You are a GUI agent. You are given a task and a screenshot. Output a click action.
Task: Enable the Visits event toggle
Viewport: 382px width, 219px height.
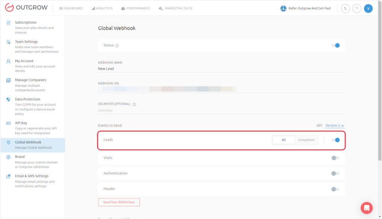pos(335,158)
